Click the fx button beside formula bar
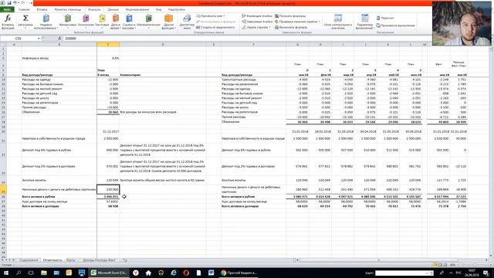The image size is (494, 278). pyautogui.click(x=59, y=39)
